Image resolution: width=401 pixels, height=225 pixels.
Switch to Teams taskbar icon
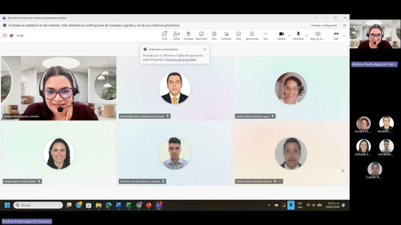click(x=159, y=205)
